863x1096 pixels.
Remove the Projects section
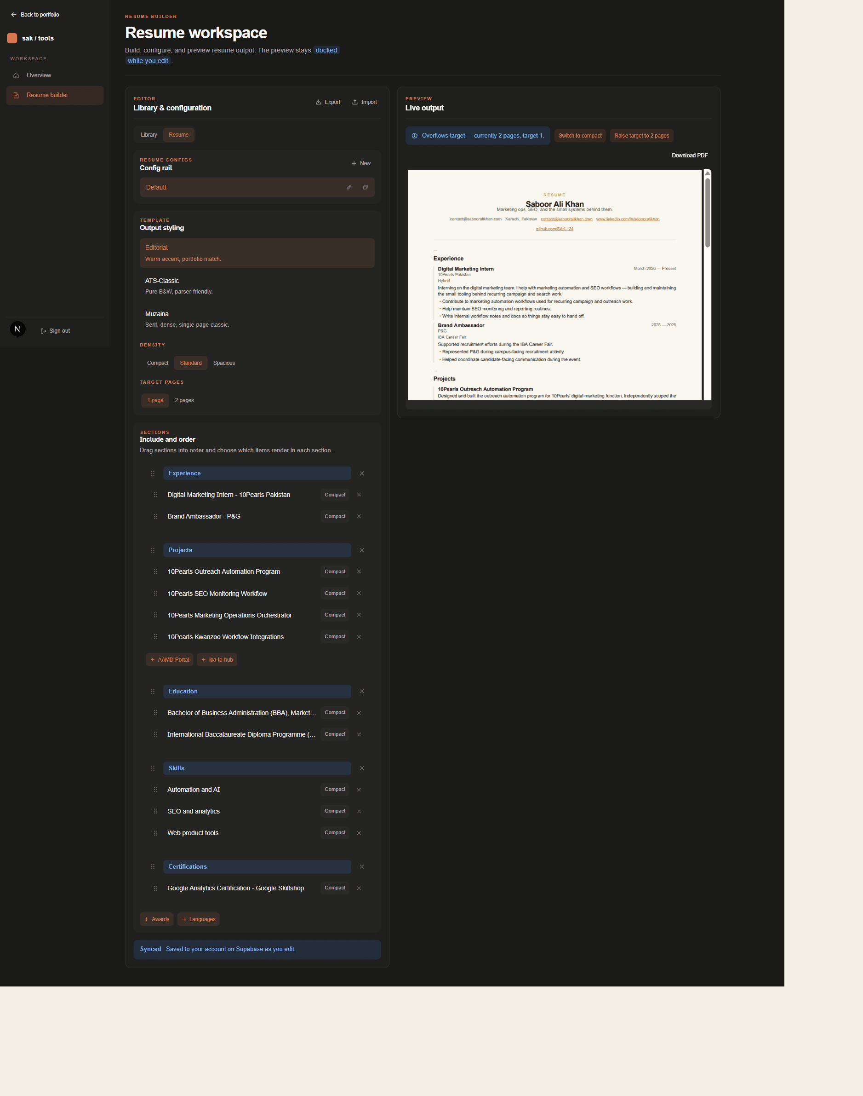[x=362, y=550]
